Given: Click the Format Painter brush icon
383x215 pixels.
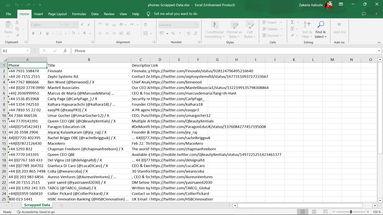Looking at the screenshot, I should click(x=17, y=36).
